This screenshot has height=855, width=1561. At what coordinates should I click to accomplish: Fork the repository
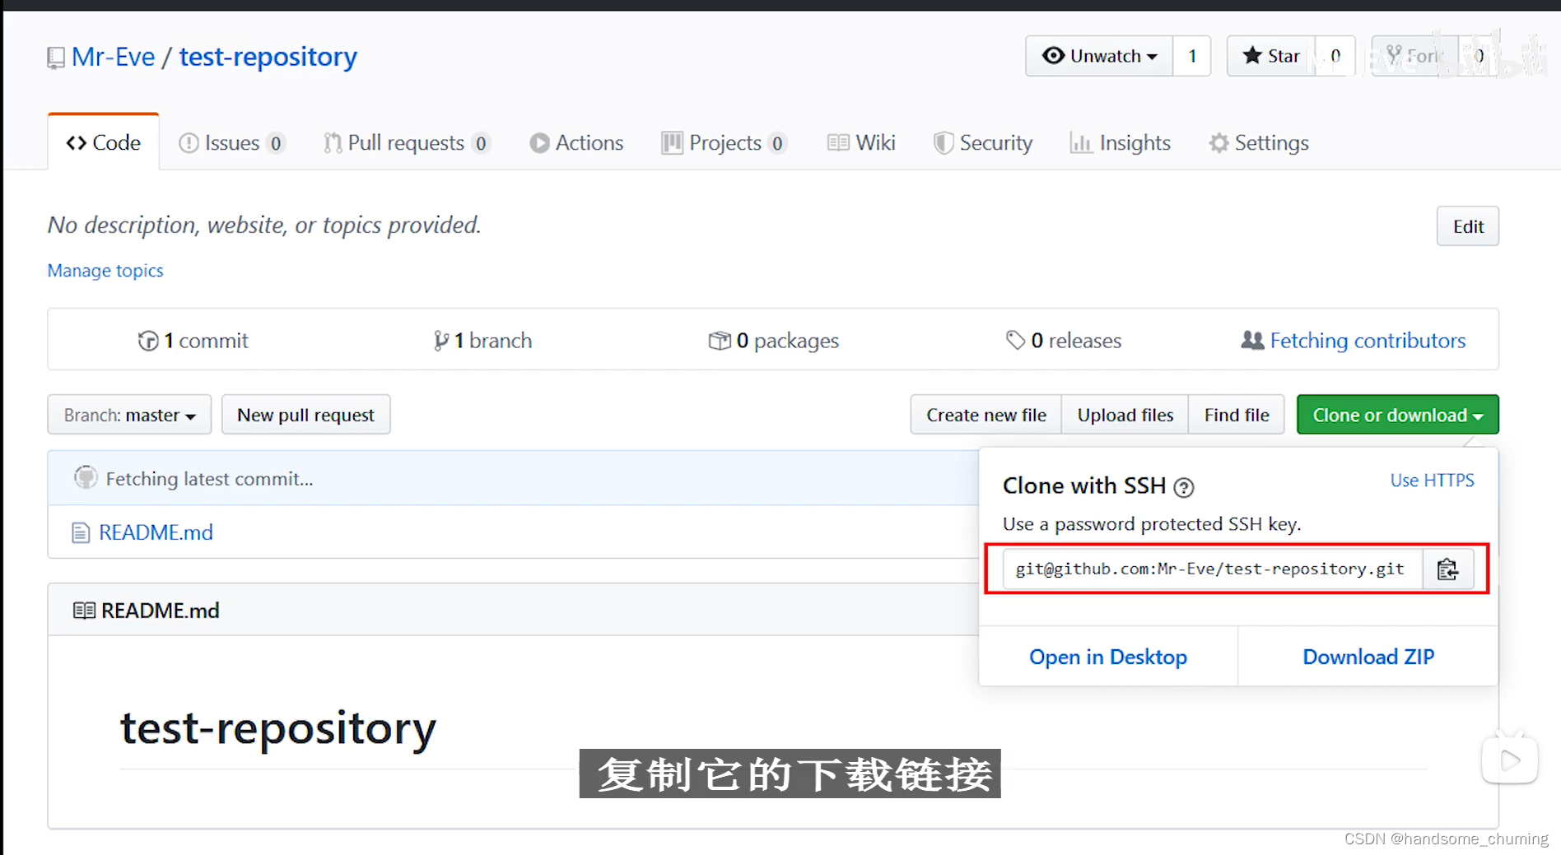coord(1415,56)
